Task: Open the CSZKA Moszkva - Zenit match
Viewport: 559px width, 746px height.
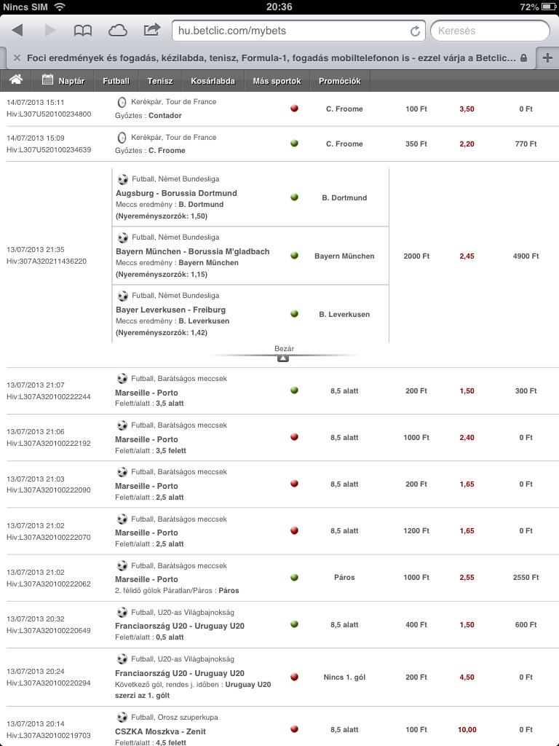Action: click(x=160, y=731)
